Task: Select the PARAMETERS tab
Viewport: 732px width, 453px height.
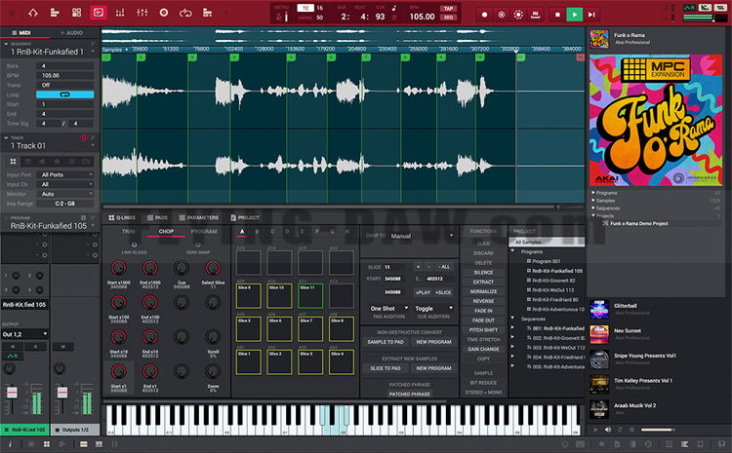Action: point(199,217)
